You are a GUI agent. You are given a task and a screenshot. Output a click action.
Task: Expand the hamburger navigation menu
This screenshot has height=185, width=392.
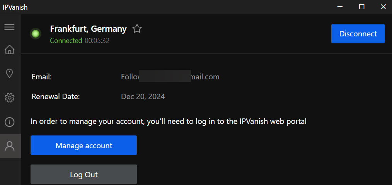tap(9, 27)
